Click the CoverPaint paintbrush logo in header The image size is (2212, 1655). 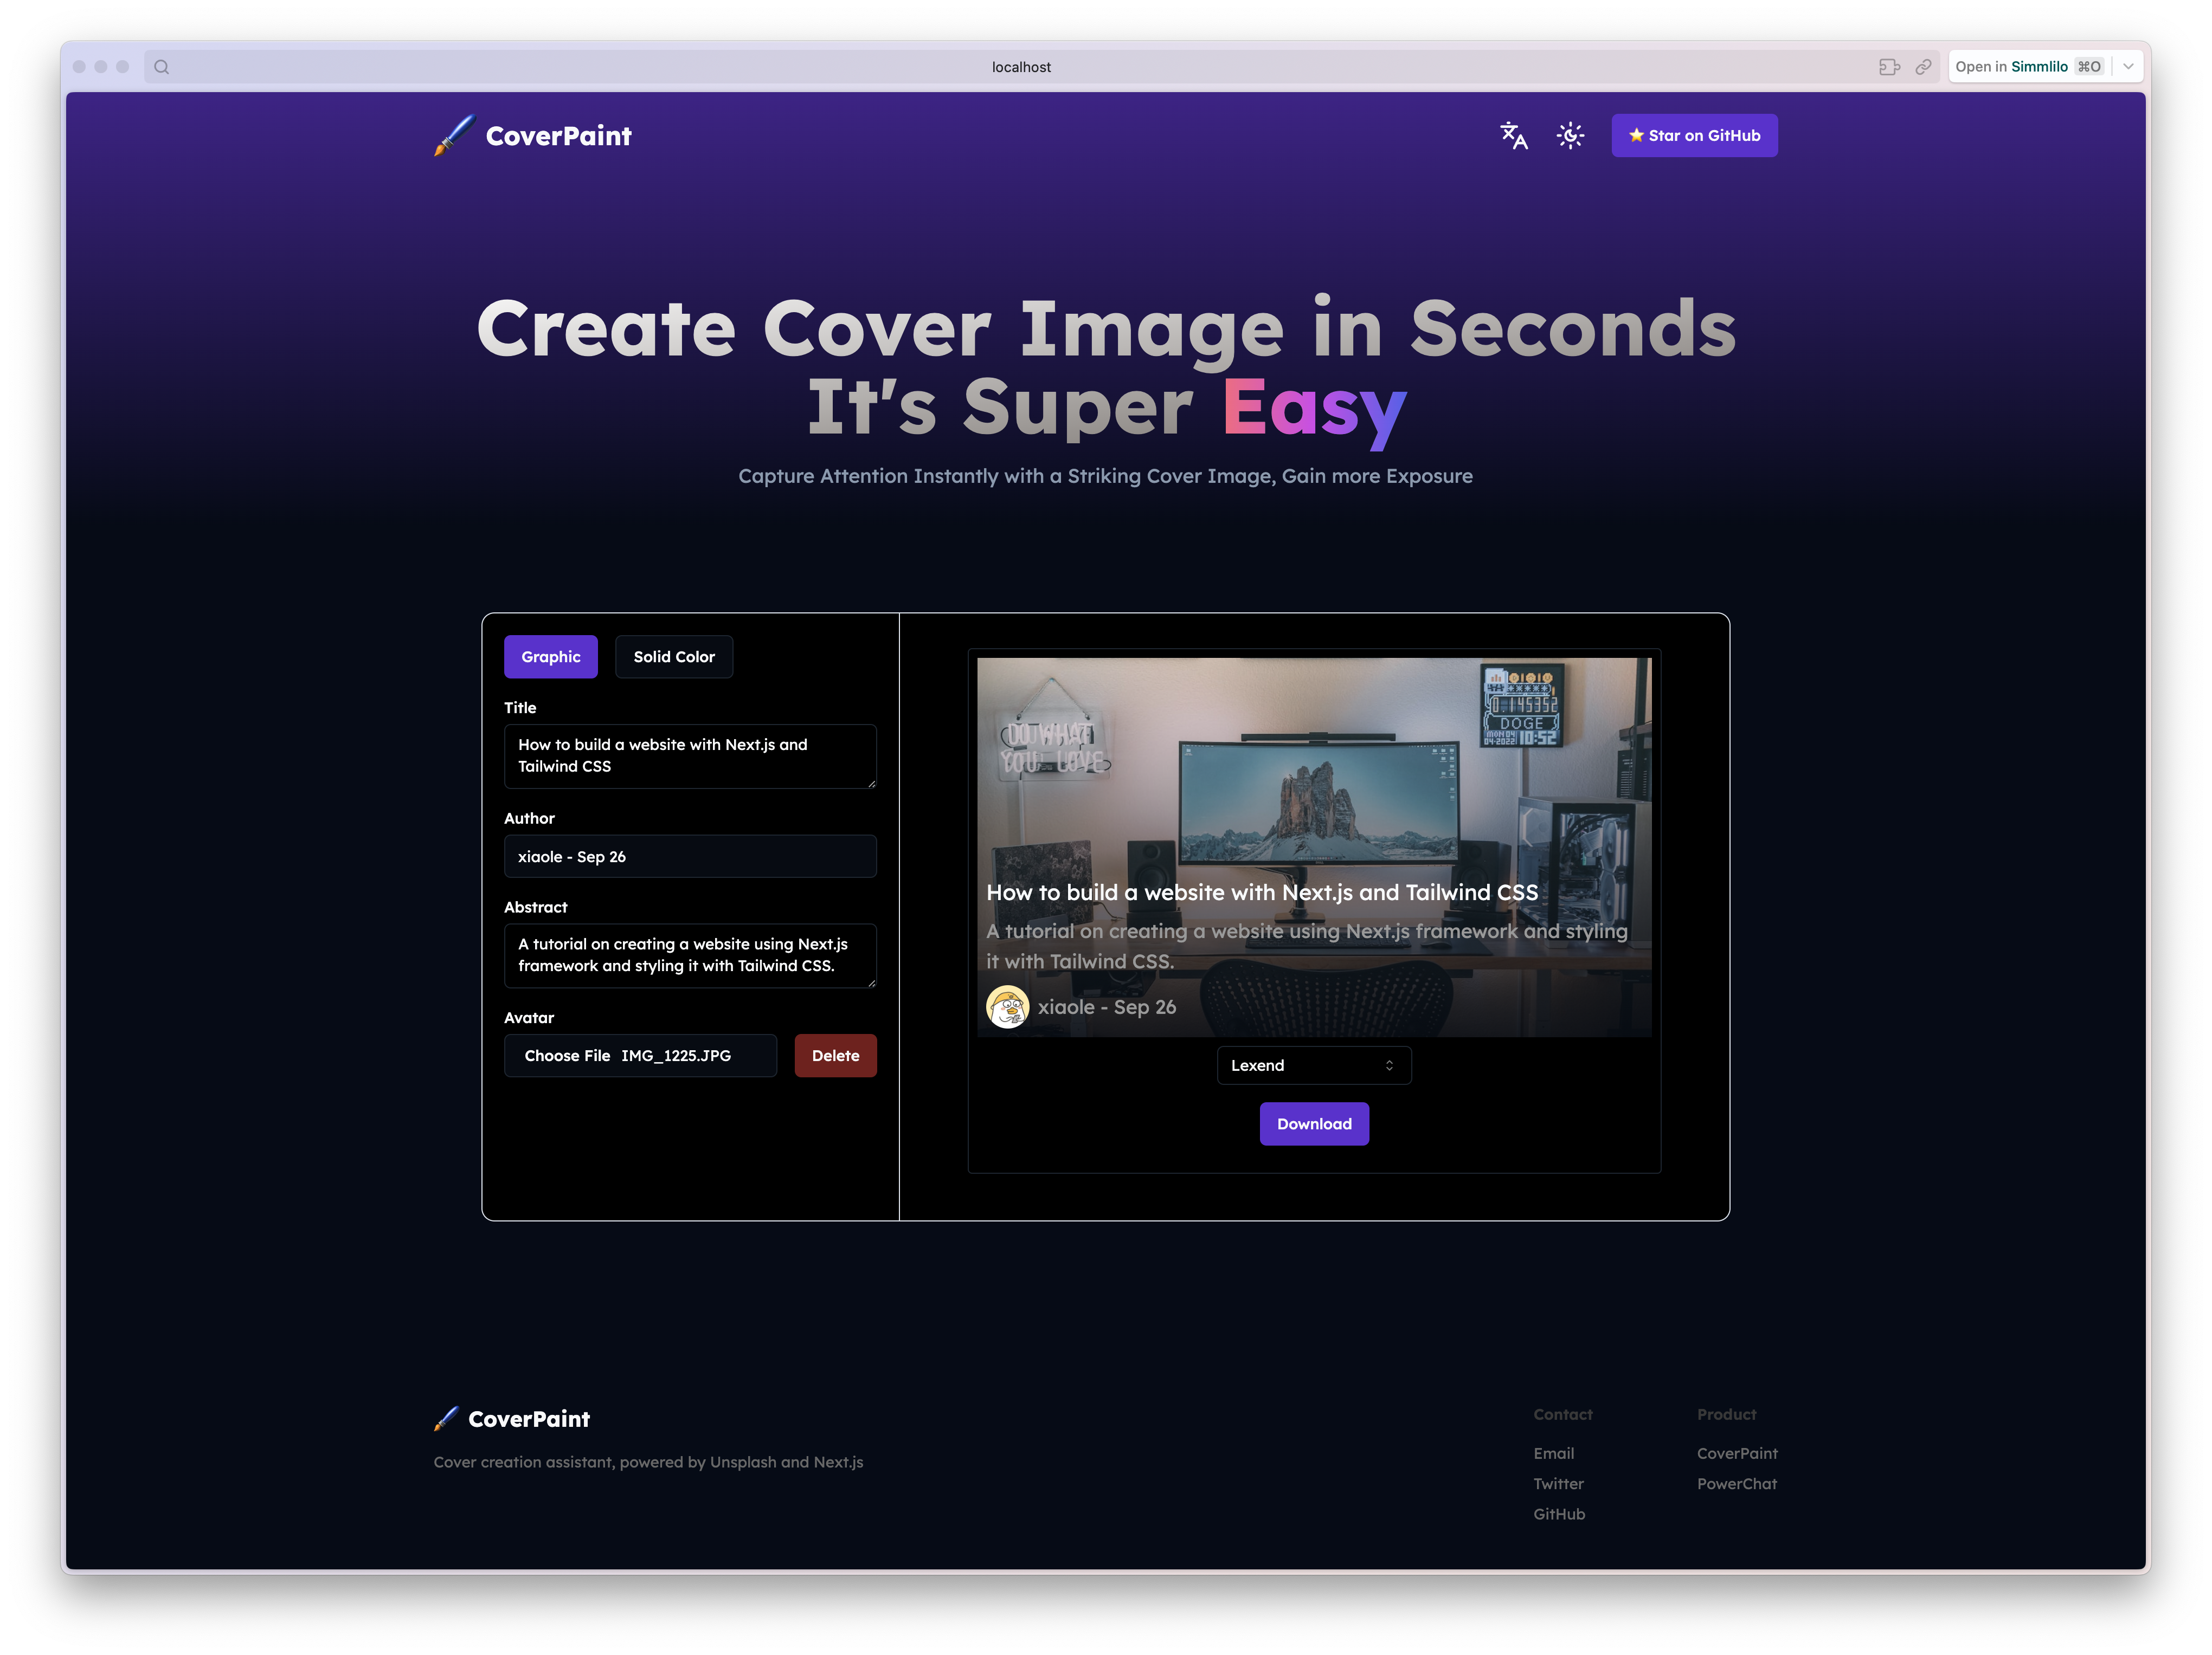tap(454, 135)
